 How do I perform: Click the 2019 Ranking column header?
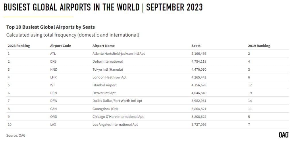[x=259, y=46]
